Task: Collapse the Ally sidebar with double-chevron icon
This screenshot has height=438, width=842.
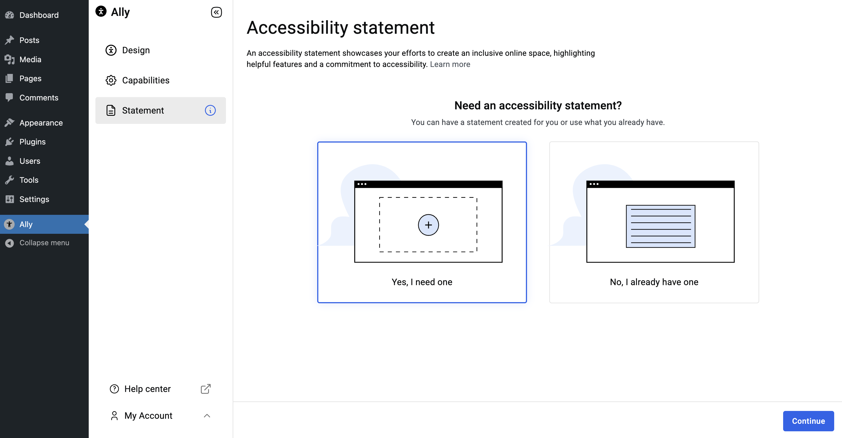Action: pos(216,13)
